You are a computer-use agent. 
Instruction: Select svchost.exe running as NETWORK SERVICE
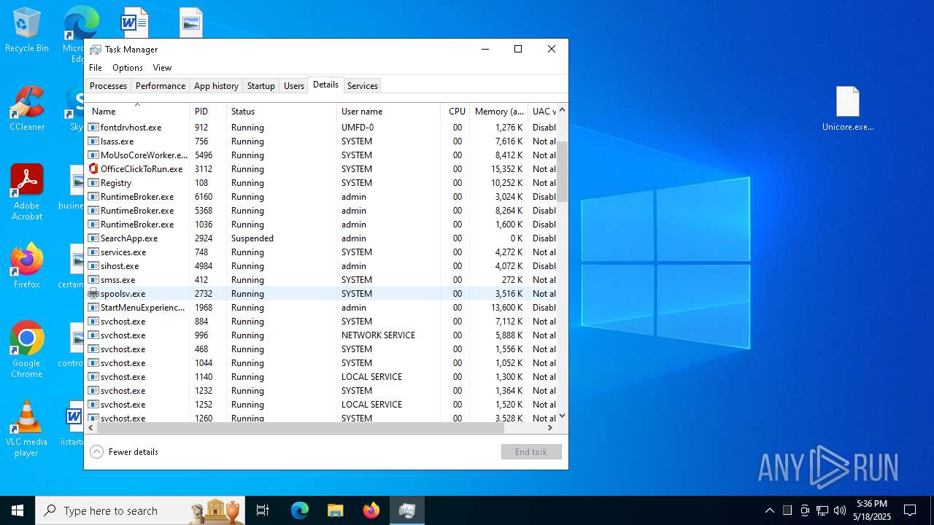pyautogui.click(x=321, y=335)
